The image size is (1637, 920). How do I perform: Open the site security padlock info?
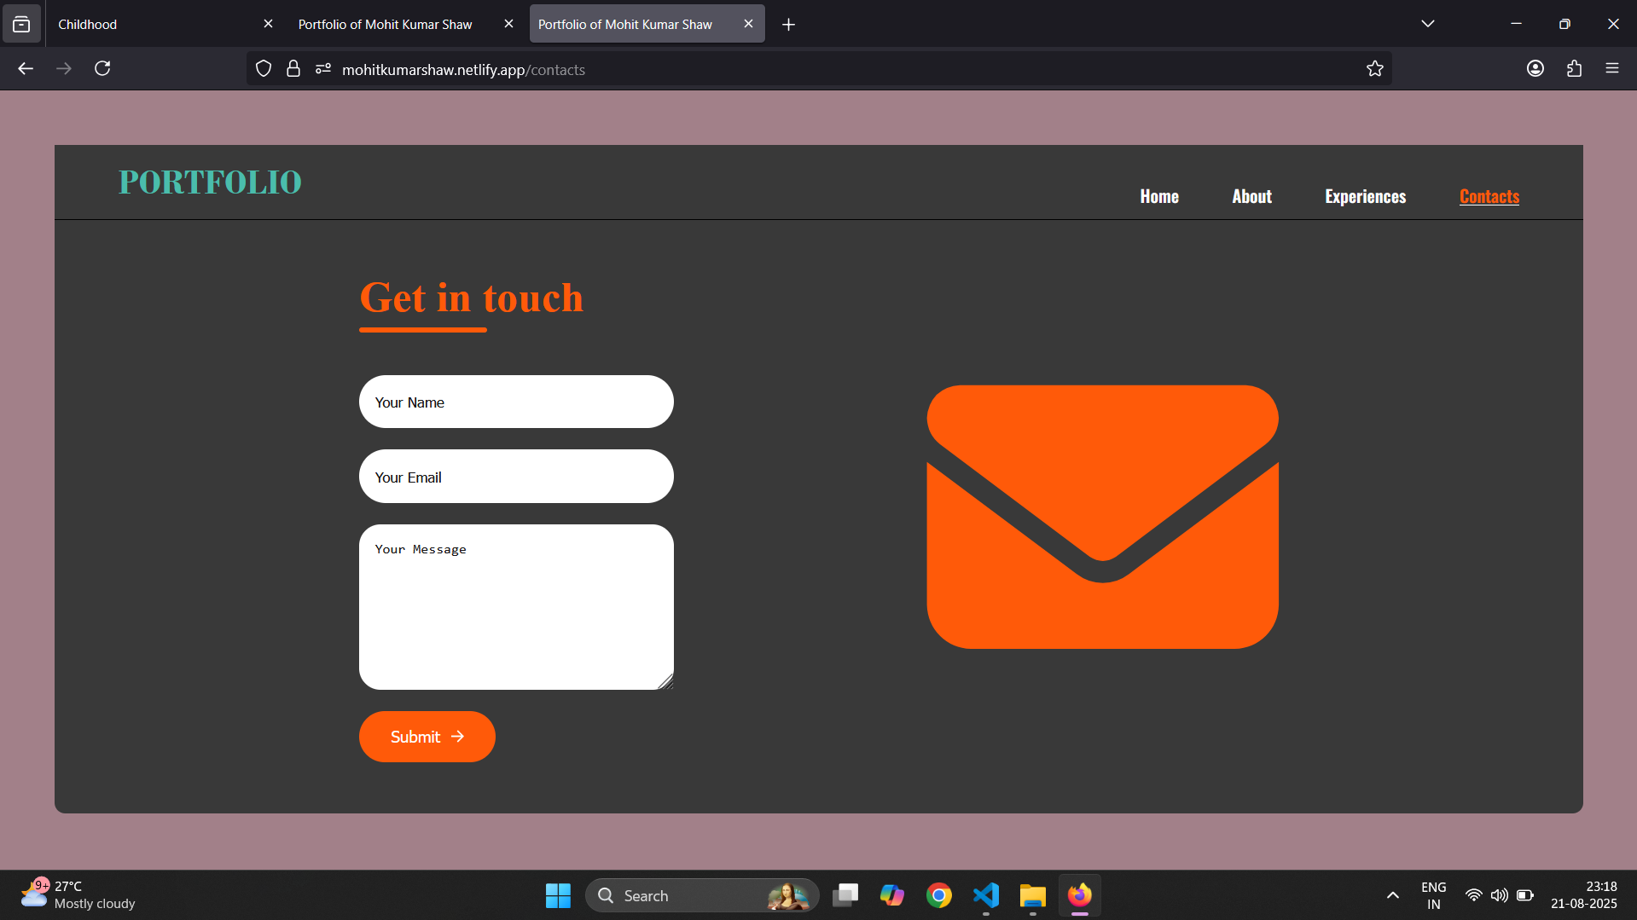coord(293,69)
